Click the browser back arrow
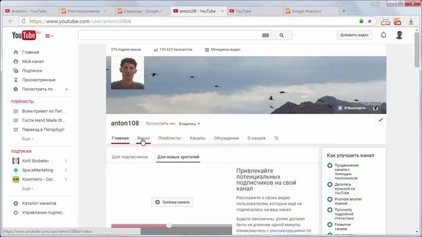Screen dimensions: 422x237 (x=11, y=21)
